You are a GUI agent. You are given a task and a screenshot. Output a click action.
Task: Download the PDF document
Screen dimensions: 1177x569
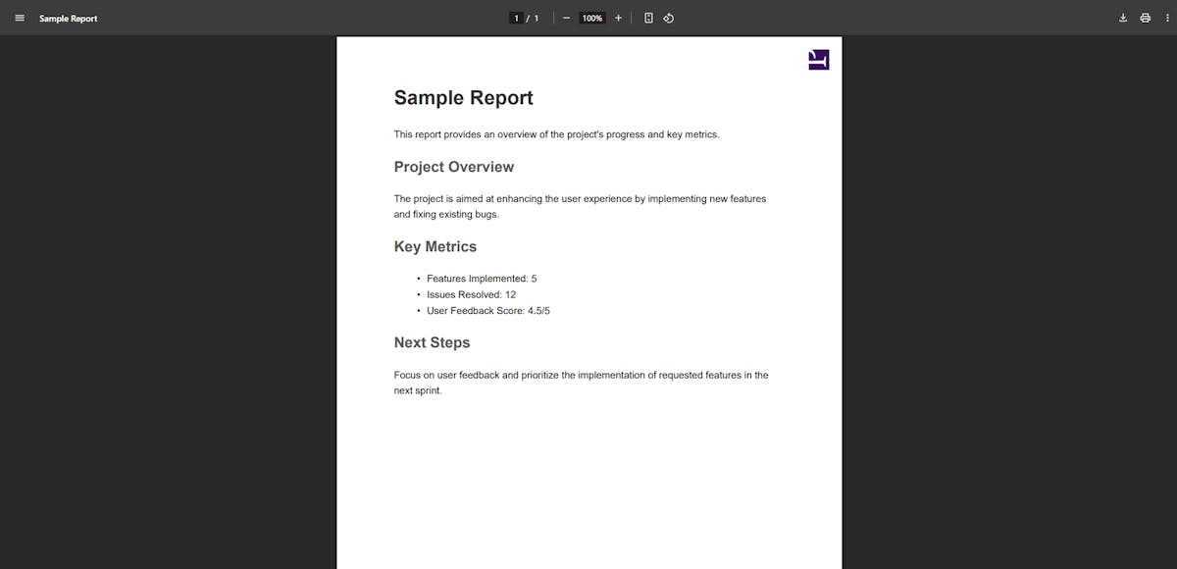(1122, 18)
